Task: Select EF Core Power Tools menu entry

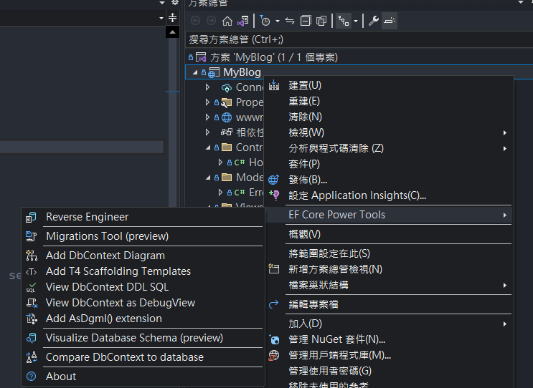Action: 388,215
